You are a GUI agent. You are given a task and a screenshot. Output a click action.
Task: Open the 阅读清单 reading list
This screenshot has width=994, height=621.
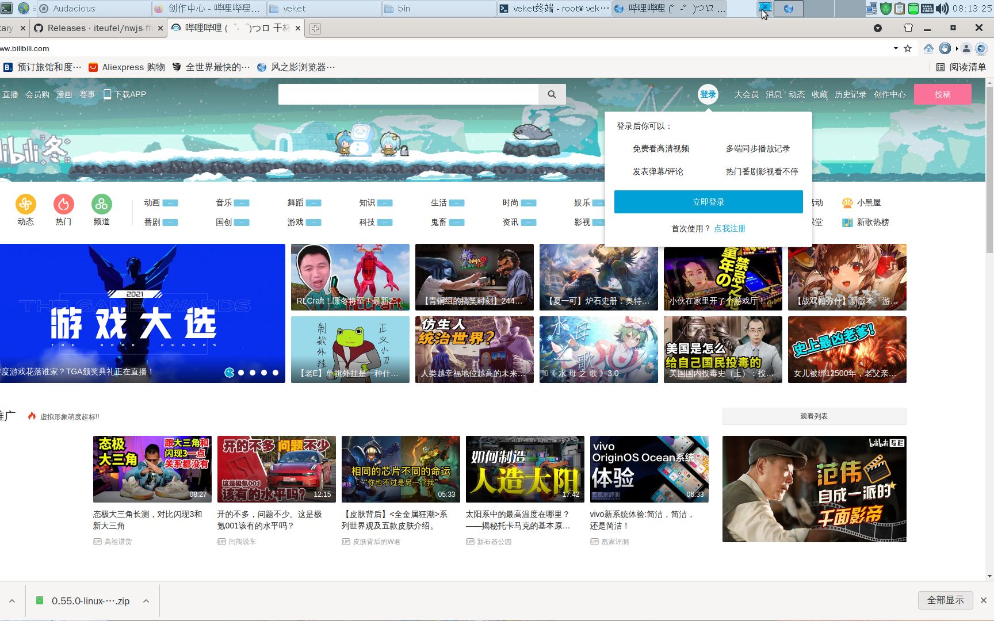coord(961,67)
